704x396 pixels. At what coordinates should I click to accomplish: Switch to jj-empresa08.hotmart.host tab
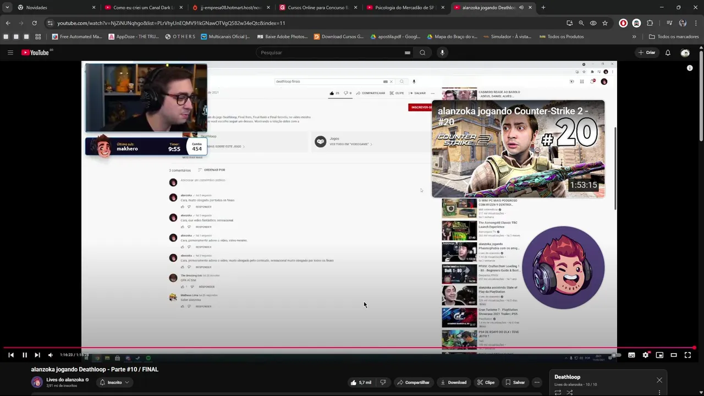click(231, 7)
